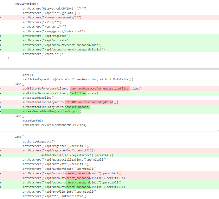Click the "/app/**/*.{js,html}" matcher line
219x199 pixels.
point(50,13)
